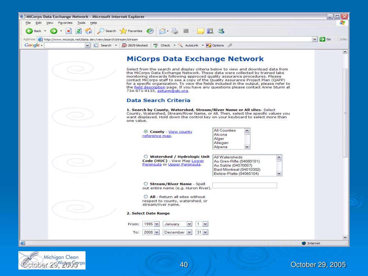Click the Mail envelope icon
Image resolution: width=368 pixels, height=276 pixels.
point(162,31)
